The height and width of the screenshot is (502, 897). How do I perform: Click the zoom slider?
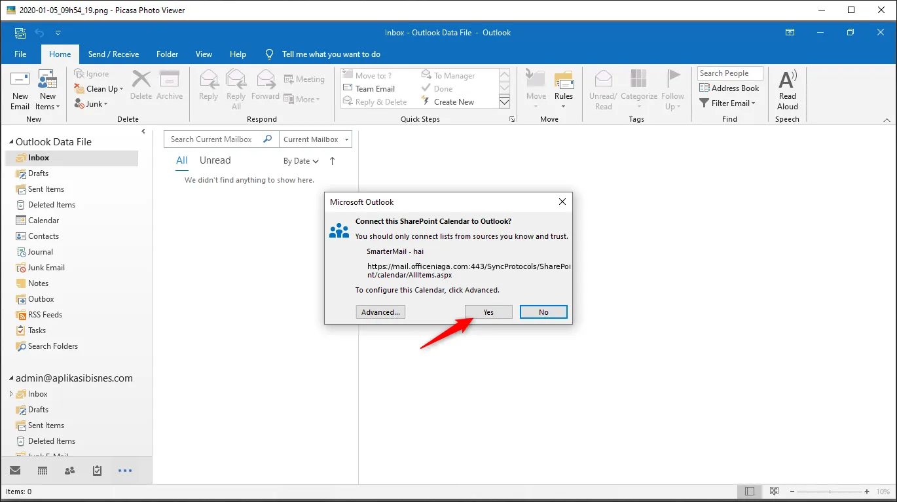pos(829,492)
